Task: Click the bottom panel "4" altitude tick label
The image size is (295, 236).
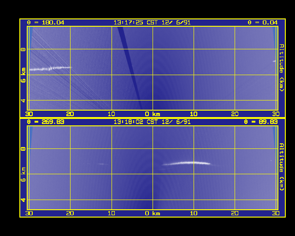Action: click(23, 200)
